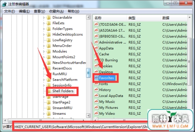195x132 pixels.
Task: Expand the Discardable key
Action: tap(44, 18)
